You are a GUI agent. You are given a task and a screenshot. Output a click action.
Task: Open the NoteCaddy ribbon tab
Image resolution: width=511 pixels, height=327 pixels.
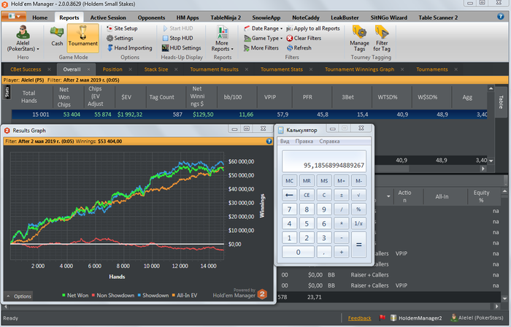(306, 18)
